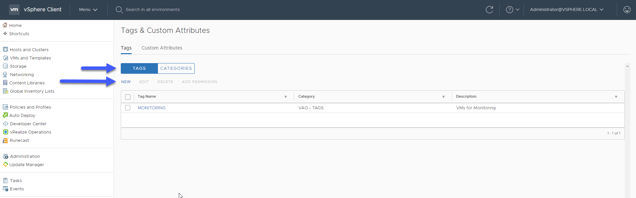636x198 pixels.
Task: Go to Hosts and Clusters
Action: coord(29,49)
